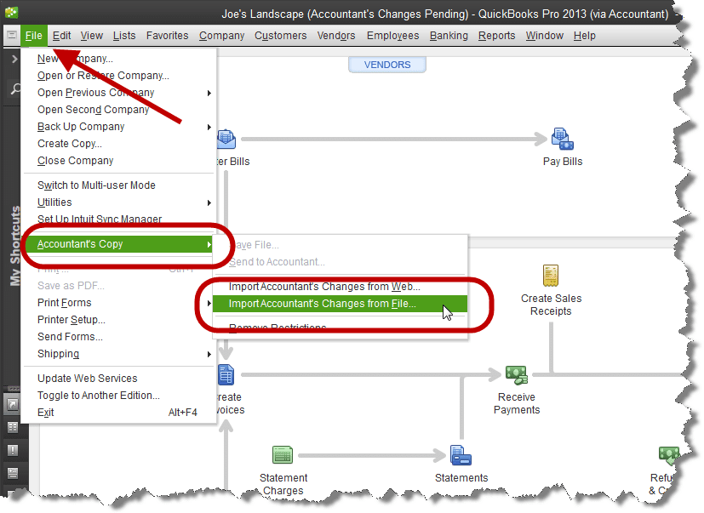This screenshot has height=513, width=704.
Task: Open the Reports menu
Action: pos(496,36)
